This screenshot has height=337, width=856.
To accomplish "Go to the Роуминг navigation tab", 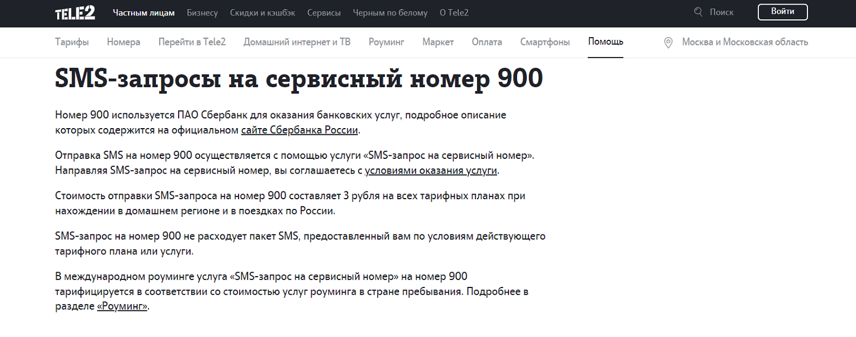I will tap(386, 42).
